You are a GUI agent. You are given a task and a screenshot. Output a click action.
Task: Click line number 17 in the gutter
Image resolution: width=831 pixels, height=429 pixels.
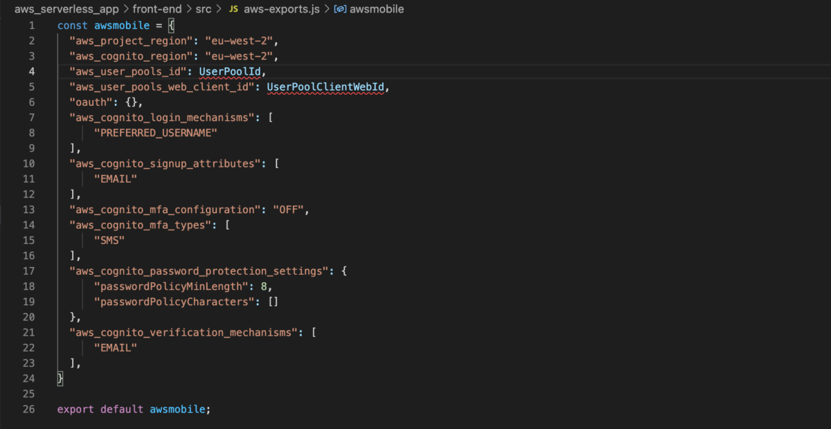[28, 271]
